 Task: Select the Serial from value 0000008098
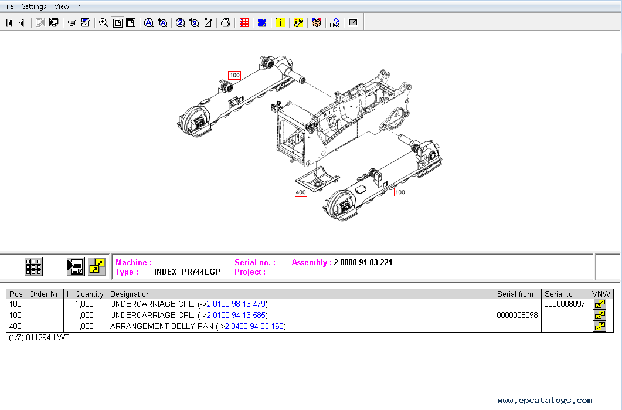click(x=517, y=316)
